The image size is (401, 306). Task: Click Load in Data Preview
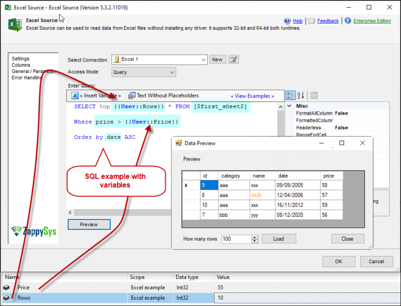pyautogui.click(x=279, y=239)
